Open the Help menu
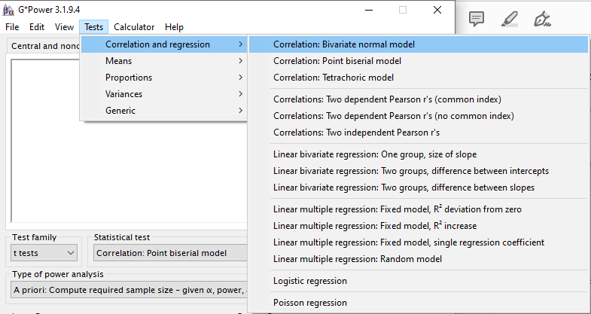Screen dimensions: 591x314 point(174,27)
